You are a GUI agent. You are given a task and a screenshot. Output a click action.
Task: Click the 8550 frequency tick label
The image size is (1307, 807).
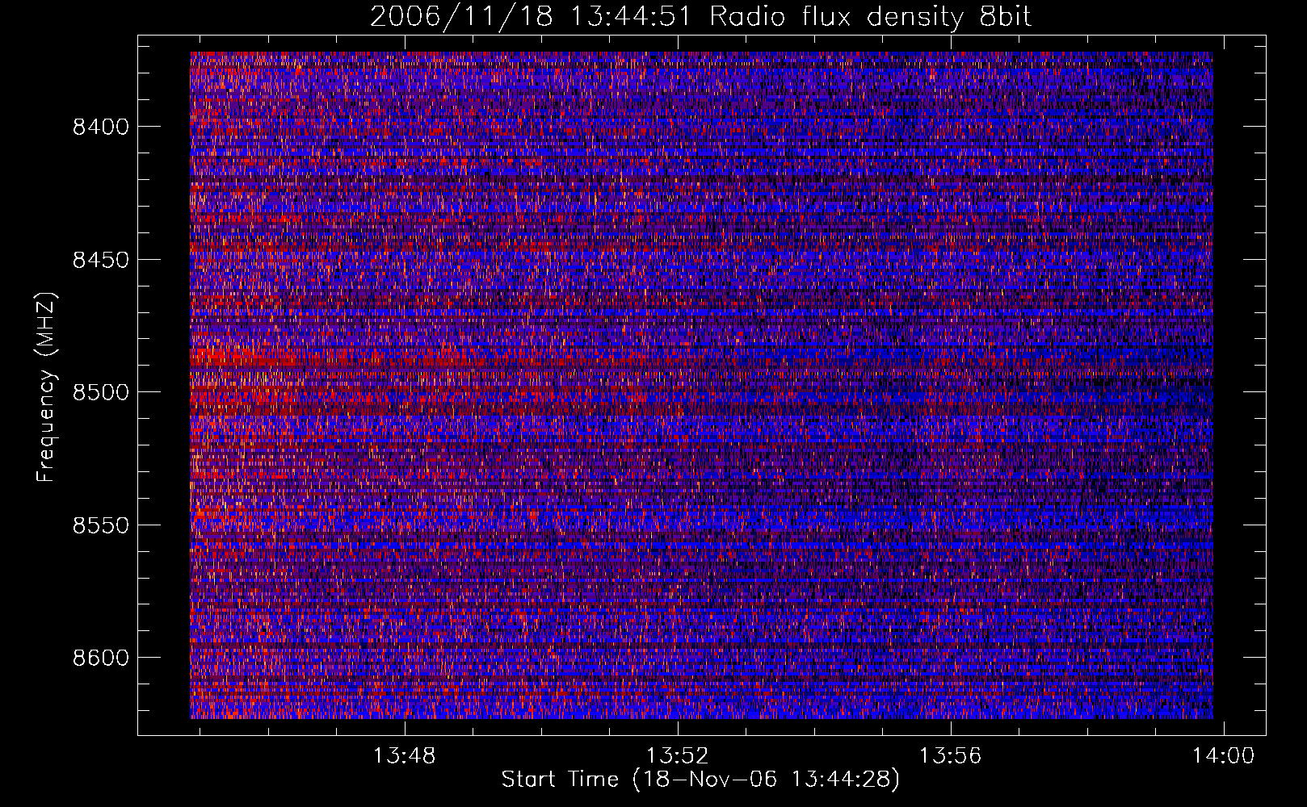pyautogui.click(x=101, y=525)
